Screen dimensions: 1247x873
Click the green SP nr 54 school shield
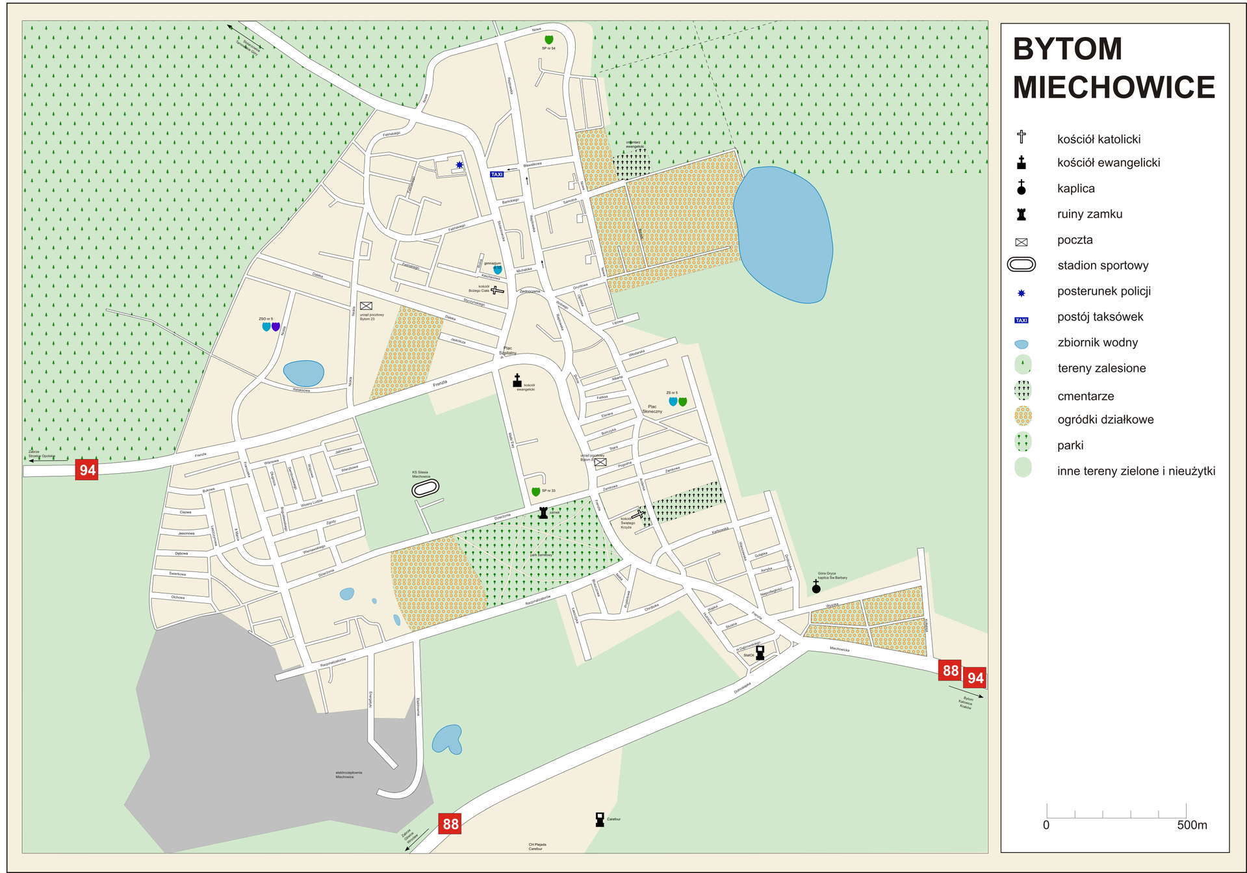[x=548, y=40]
